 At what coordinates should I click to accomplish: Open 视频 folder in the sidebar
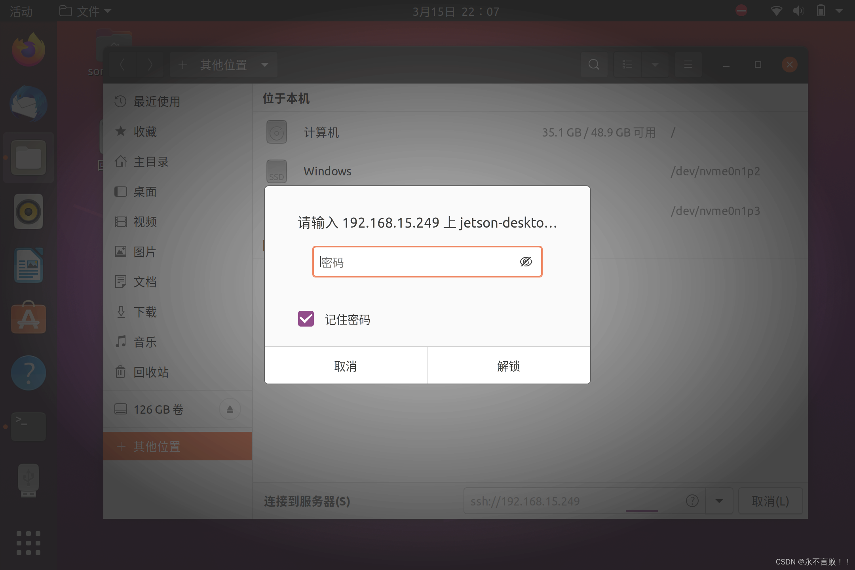pyautogui.click(x=178, y=222)
